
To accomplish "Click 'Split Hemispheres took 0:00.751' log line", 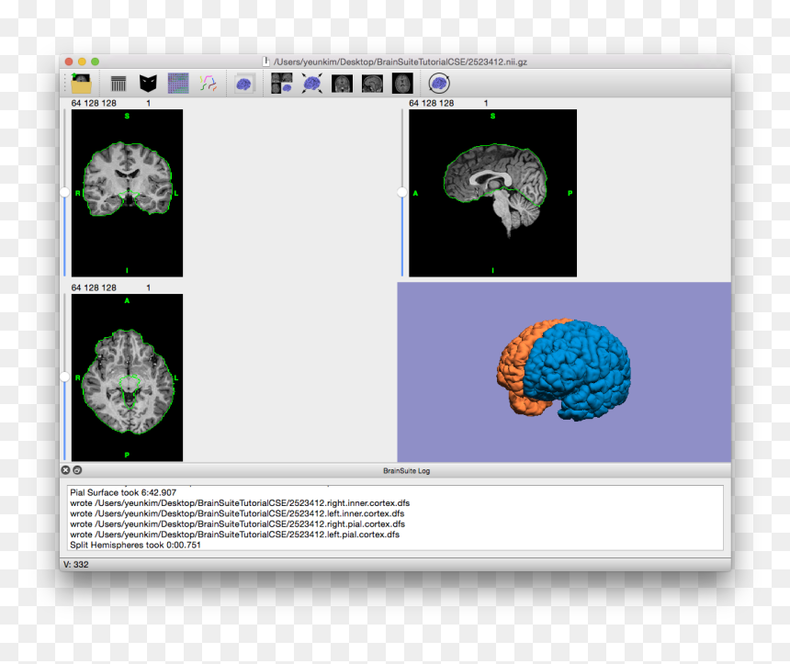I will pyautogui.click(x=135, y=546).
